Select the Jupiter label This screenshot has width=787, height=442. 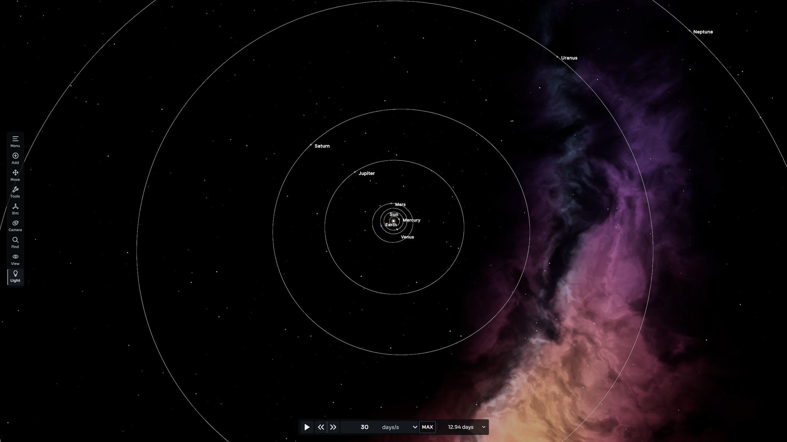(x=366, y=173)
